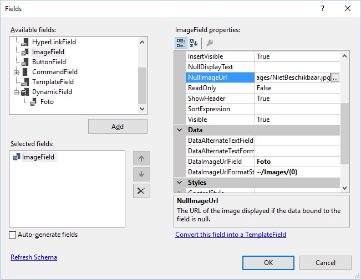361x280 pixels.
Task: Open Refresh Schema link
Action: (x=34, y=257)
